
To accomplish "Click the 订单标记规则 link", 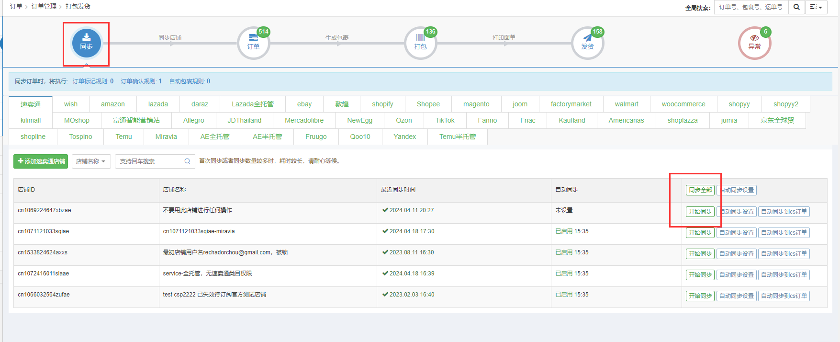I will 93,81.
